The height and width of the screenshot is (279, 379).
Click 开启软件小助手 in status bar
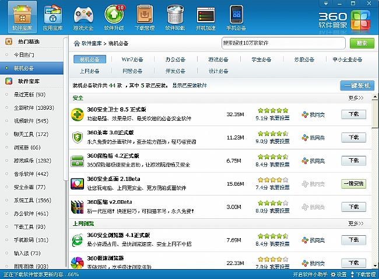[310, 274]
